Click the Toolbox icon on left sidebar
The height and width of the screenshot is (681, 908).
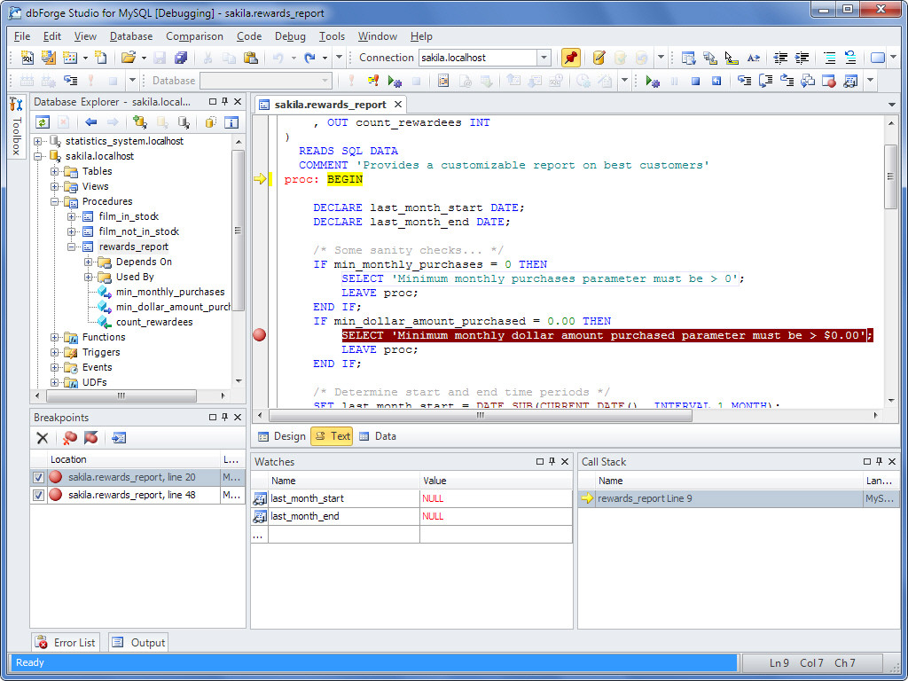coord(16,106)
